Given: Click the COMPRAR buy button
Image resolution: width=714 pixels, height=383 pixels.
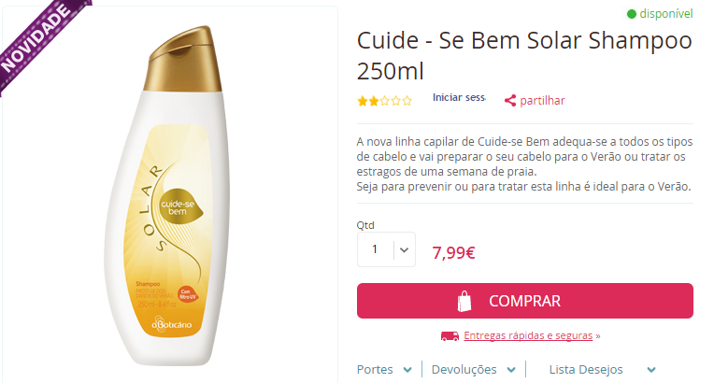Looking at the screenshot, I should pyautogui.click(x=525, y=301).
